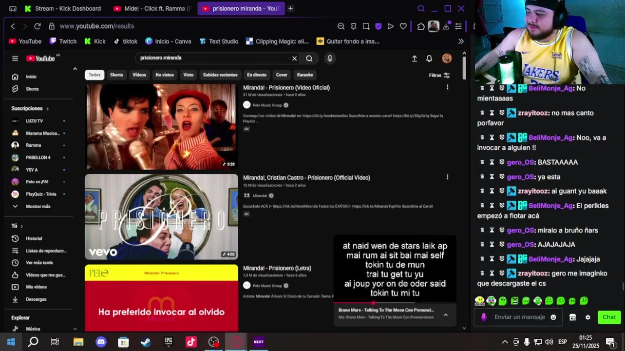Open the browser extensions puzzle icon
The width and height of the screenshot is (625, 351).
[421, 26]
